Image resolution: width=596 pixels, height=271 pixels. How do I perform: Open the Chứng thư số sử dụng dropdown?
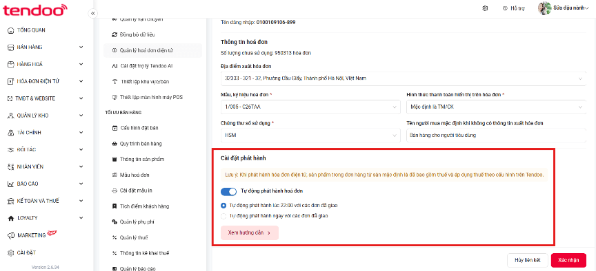point(310,135)
